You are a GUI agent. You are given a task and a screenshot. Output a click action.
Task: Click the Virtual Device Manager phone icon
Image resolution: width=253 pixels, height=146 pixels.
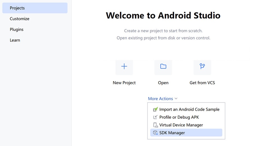pos(155,125)
